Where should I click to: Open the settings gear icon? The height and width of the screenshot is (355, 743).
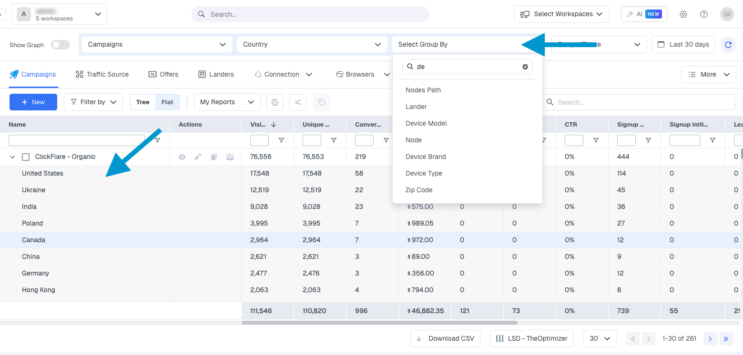683,14
